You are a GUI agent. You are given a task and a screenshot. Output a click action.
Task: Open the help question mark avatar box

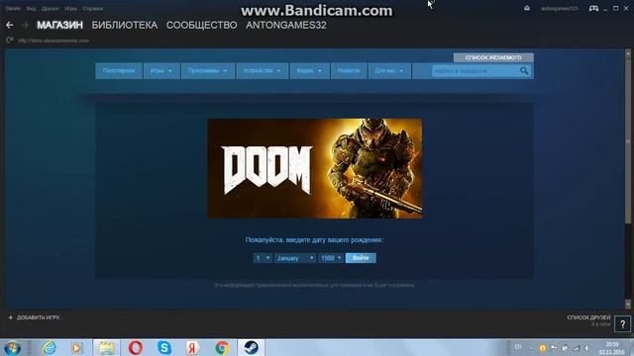pos(623,323)
